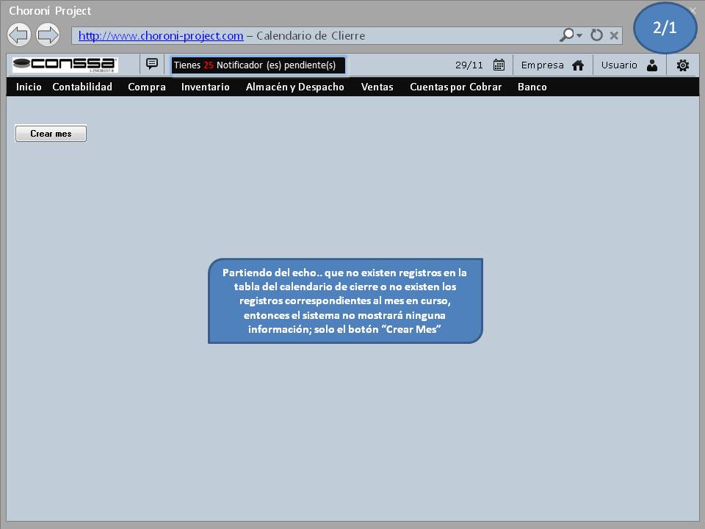
Task: Open the Banco menu
Action: 532,87
